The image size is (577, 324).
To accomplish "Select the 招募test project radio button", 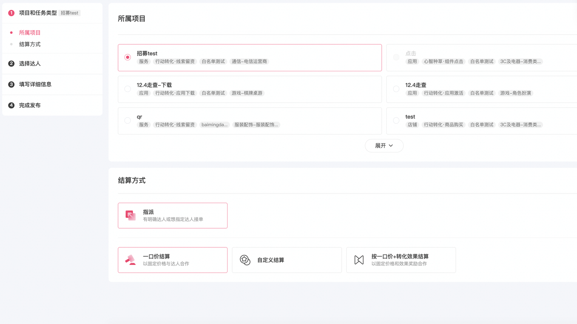I will coord(128,57).
